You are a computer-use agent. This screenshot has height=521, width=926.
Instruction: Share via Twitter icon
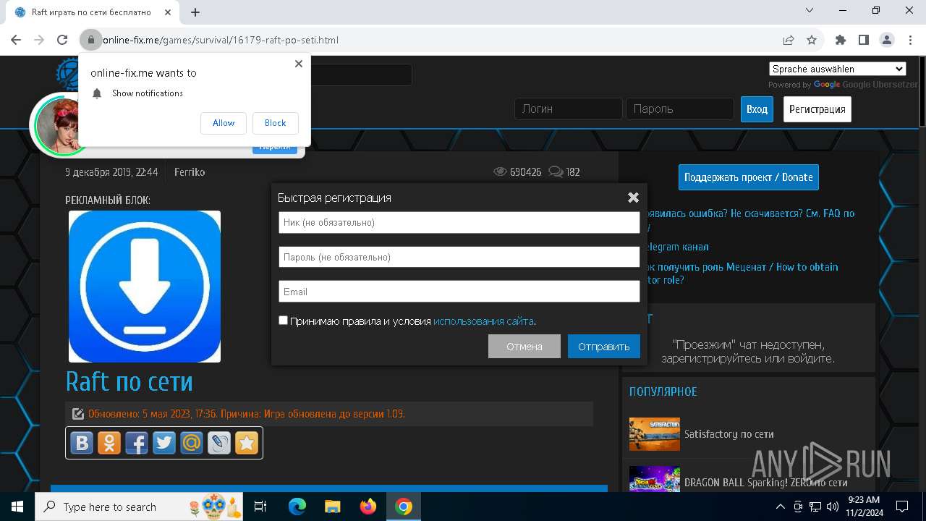click(164, 442)
